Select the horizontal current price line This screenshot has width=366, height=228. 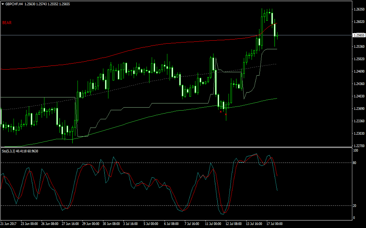(113, 35)
